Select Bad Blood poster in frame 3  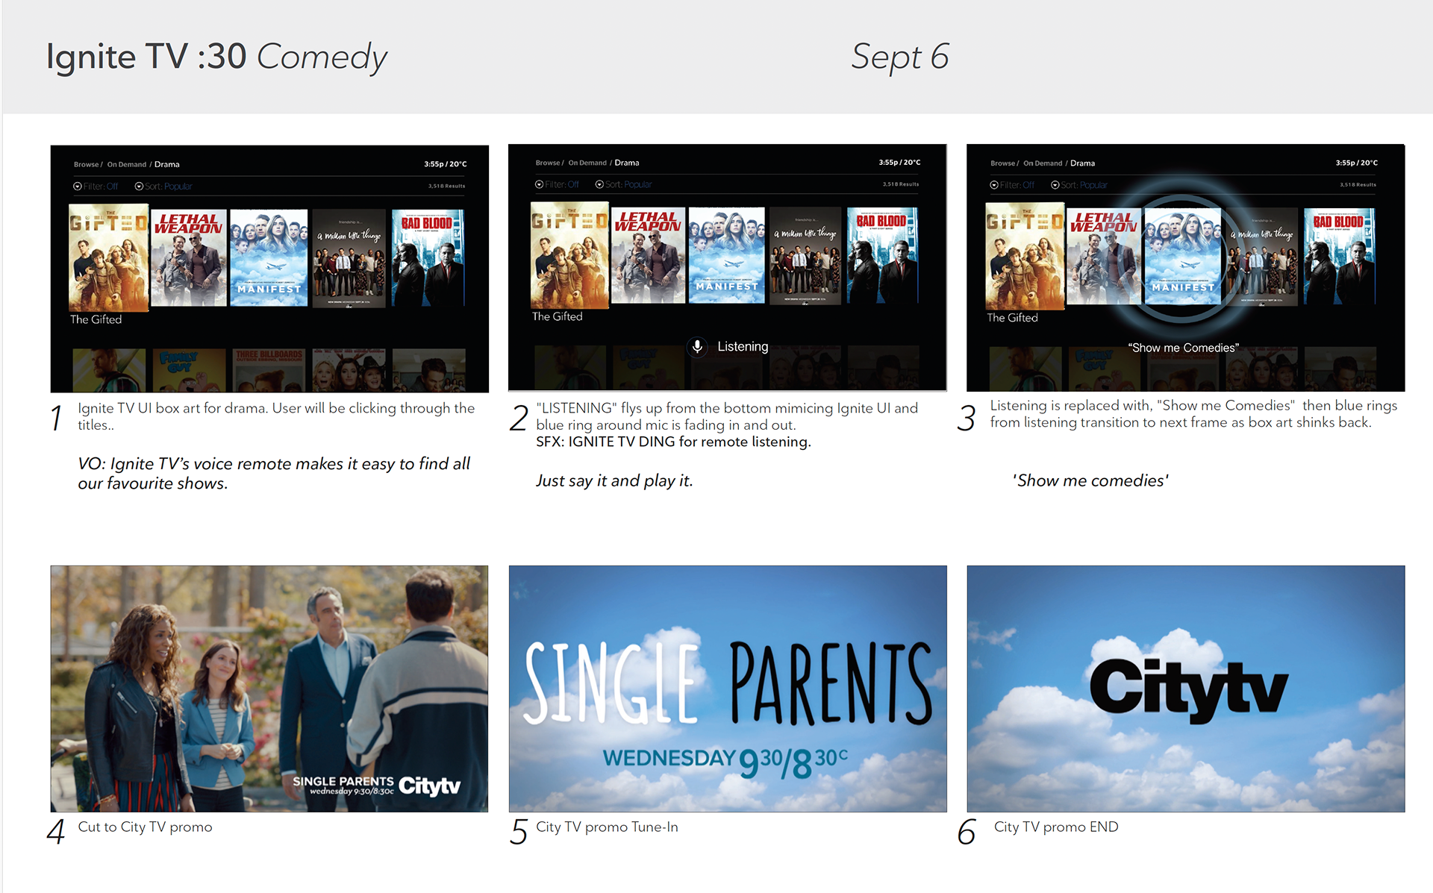(x=1339, y=257)
